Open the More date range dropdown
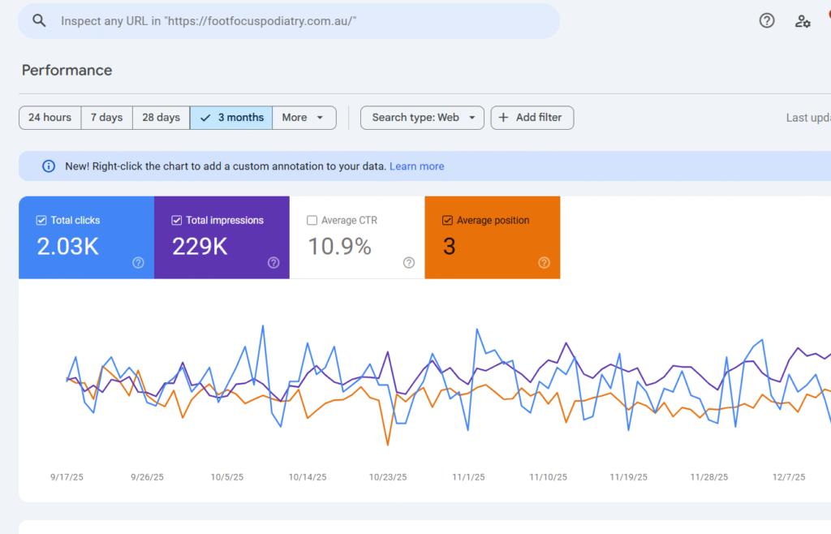Screen dimensions: 831x534 (x=304, y=118)
